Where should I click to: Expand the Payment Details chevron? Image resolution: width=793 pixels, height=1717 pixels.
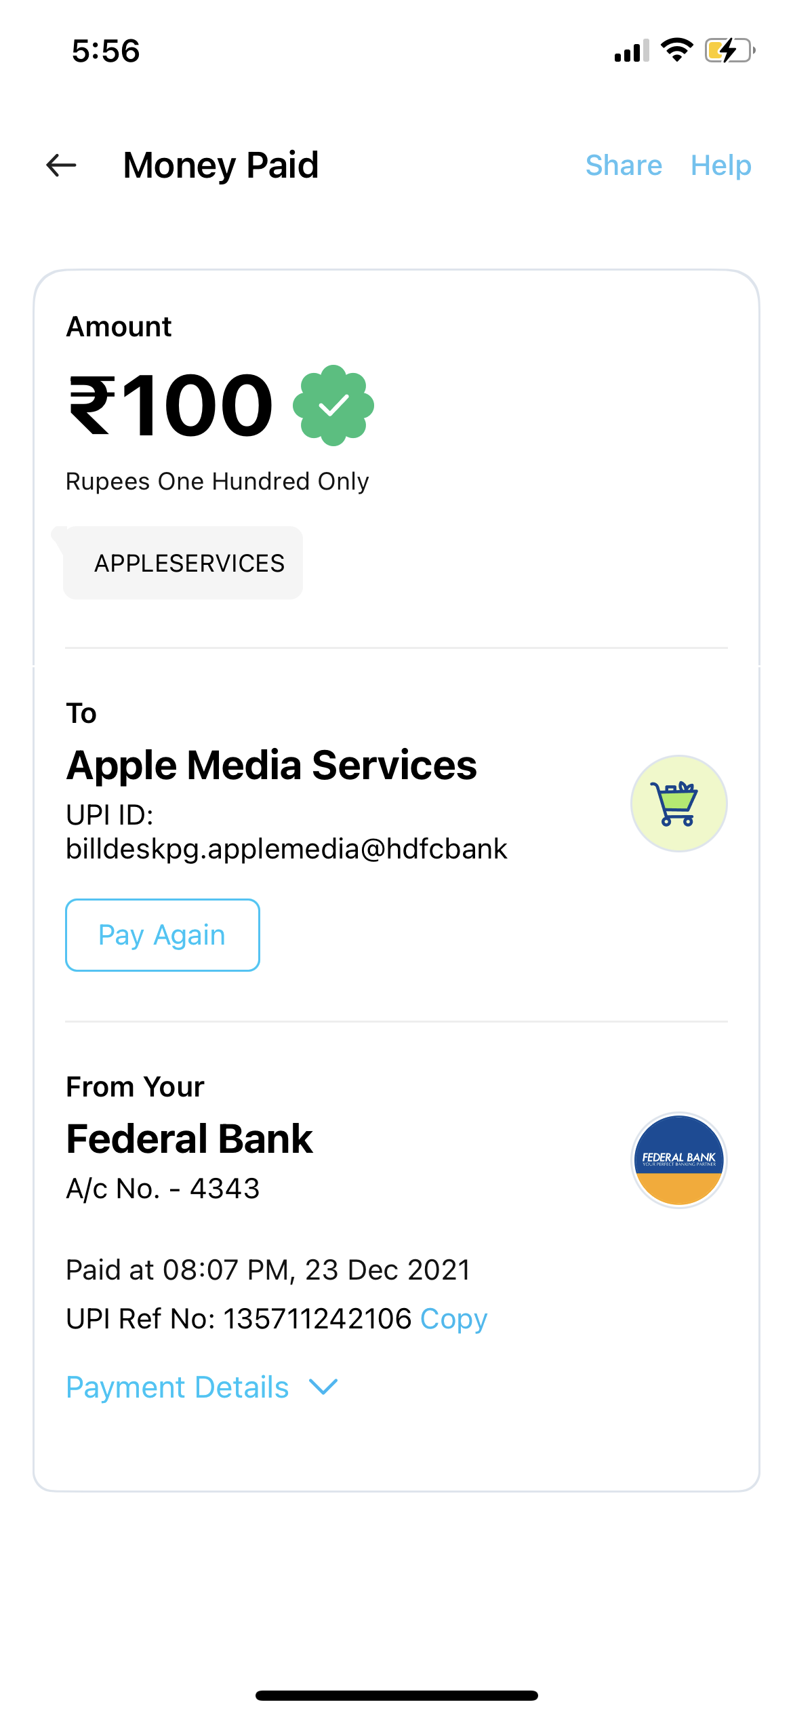(x=323, y=1387)
